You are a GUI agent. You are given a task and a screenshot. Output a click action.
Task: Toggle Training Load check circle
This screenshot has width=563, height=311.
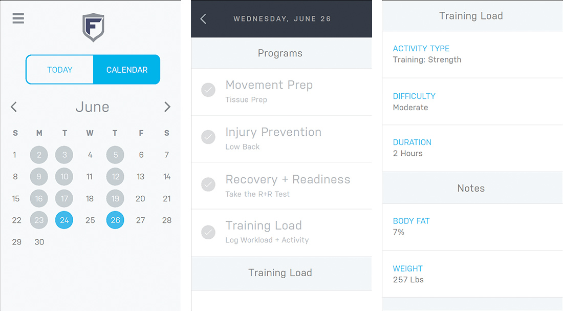208,232
